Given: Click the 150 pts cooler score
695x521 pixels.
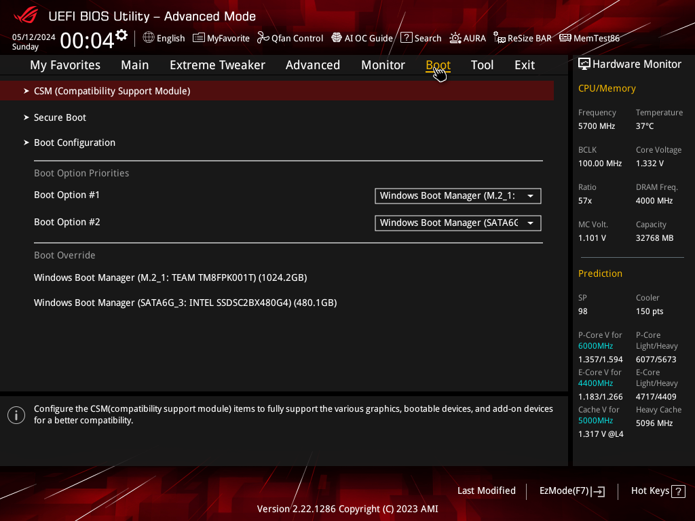Looking at the screenshot, I should point(650,311).
